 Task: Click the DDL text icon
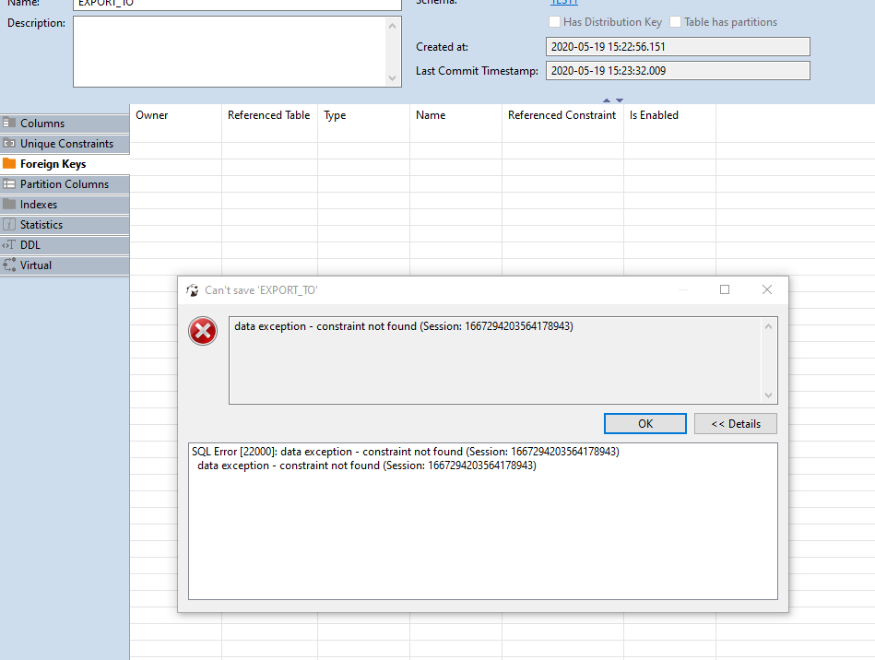click(9, 244)
